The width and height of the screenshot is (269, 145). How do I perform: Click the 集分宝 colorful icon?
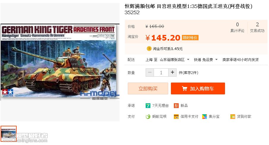pyautogui.click(x=204, y=117)
